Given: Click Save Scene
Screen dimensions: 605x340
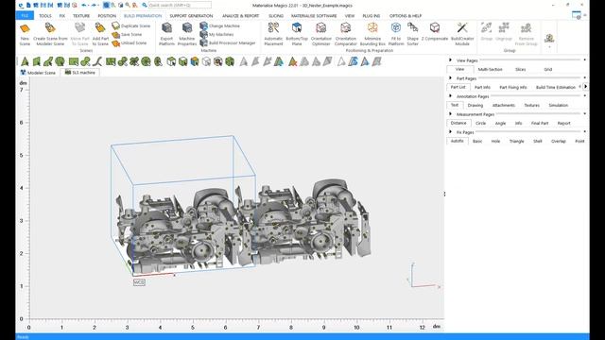Looking at the screenshot, I should [x=127, y=34].
